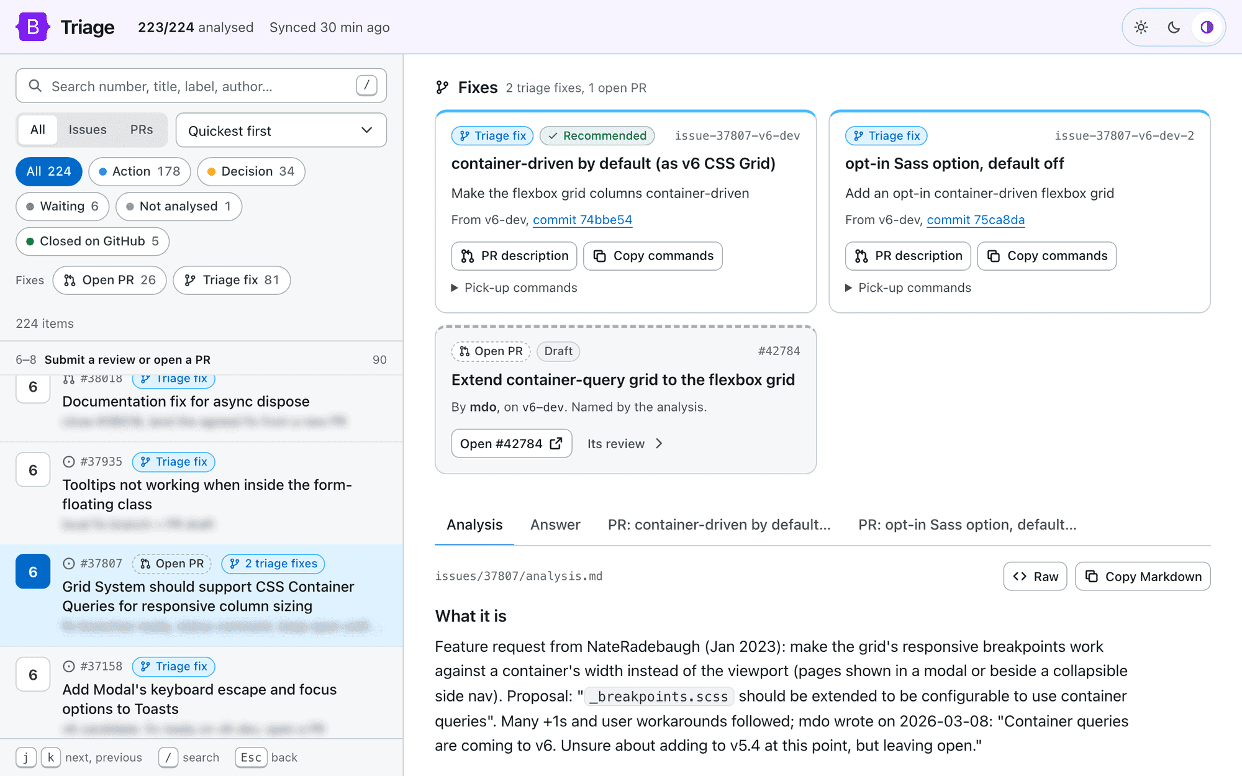Click the 2 triage fixes badge on #37807
1242x776 pixels.
tap(273, 563)
